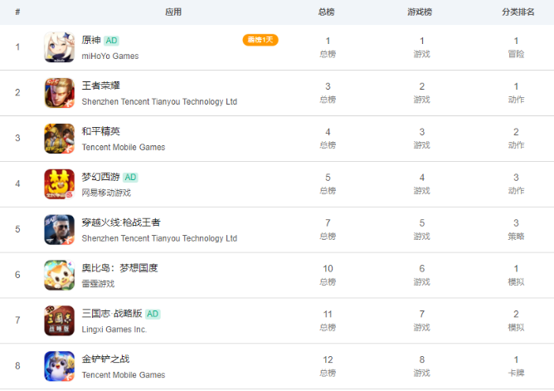The width and height of the screenshot is (554, 391).
Task: Click 动作 category rank in 梦幻西游 row
Action: (516, 191)
